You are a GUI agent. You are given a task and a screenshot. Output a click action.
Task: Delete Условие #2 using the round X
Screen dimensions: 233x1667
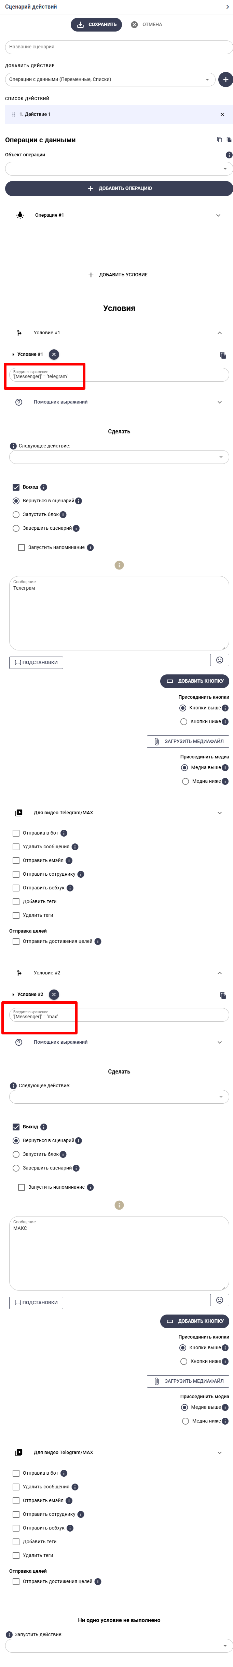(x=54, y=994)
